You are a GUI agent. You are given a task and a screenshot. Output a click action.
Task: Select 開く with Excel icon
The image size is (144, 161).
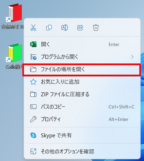(x=82, y=44)
